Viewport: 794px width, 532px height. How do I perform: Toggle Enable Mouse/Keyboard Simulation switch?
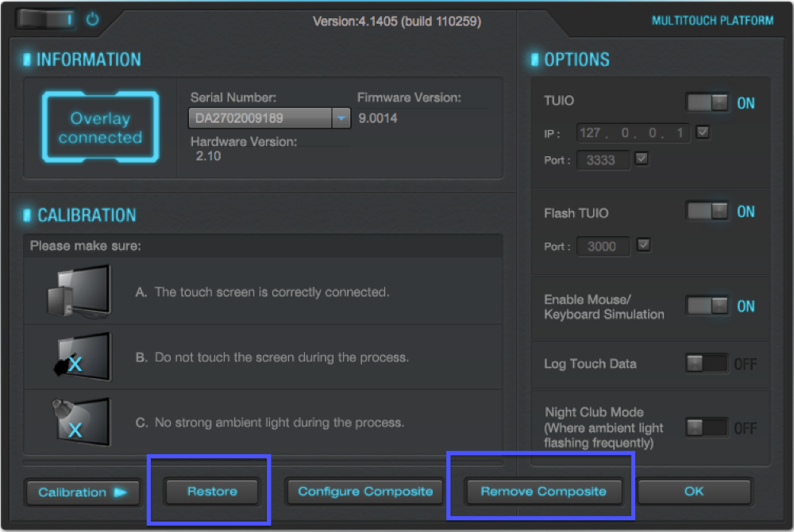[x=707, y=306]
